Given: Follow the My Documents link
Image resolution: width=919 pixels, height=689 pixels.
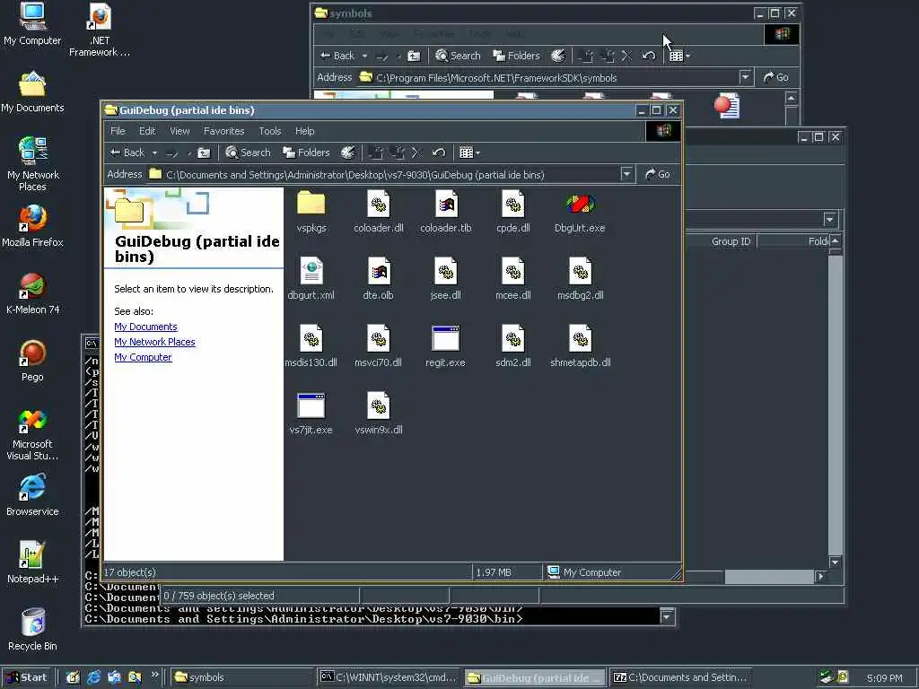Looking at the screenshot, I should pos(145,327).
